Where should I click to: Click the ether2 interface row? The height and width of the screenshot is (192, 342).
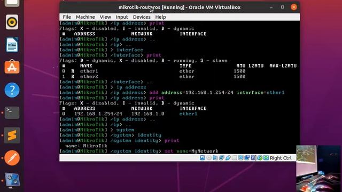[154, 77]
